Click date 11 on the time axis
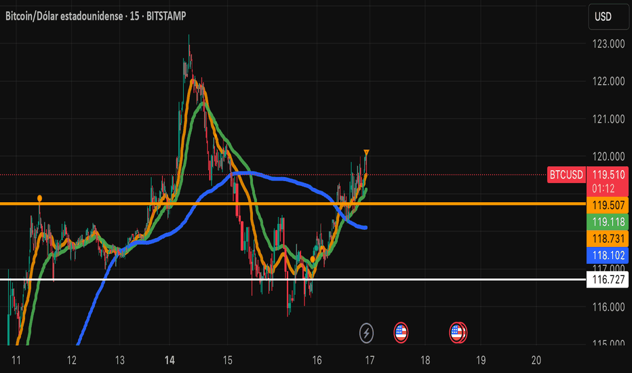Viewport: 632px width, 373px height. 16,360
